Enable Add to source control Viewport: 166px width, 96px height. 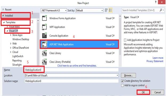(122, 85)
